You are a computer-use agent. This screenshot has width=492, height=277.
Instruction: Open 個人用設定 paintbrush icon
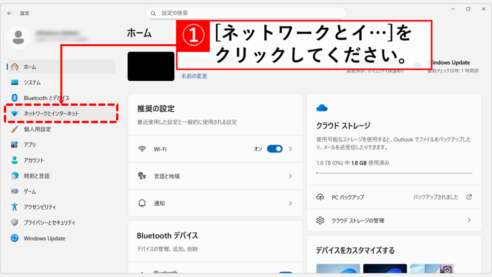(15, 129)
